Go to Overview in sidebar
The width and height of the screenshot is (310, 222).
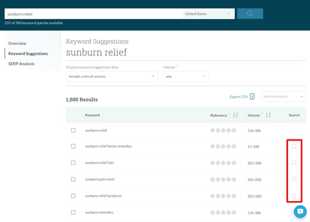tap(17, 44)
